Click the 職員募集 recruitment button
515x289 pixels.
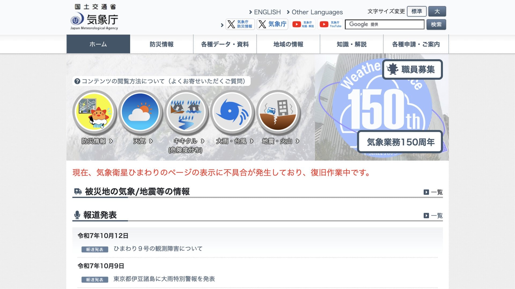[412, 69]
